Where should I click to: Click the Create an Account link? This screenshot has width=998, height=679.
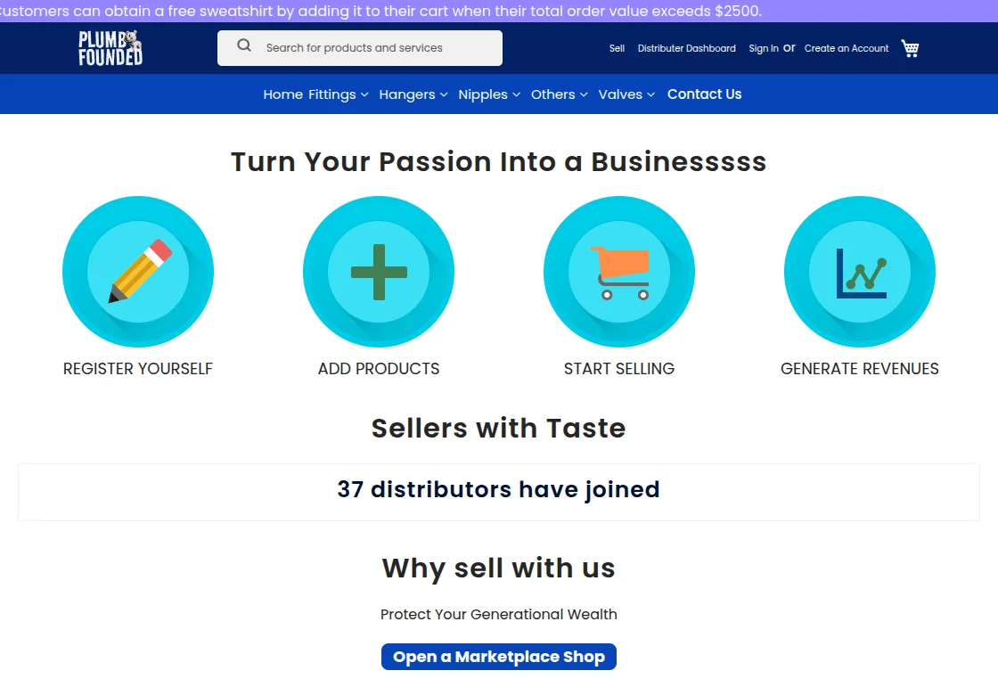pyautogui.click(x=846, y=48)
